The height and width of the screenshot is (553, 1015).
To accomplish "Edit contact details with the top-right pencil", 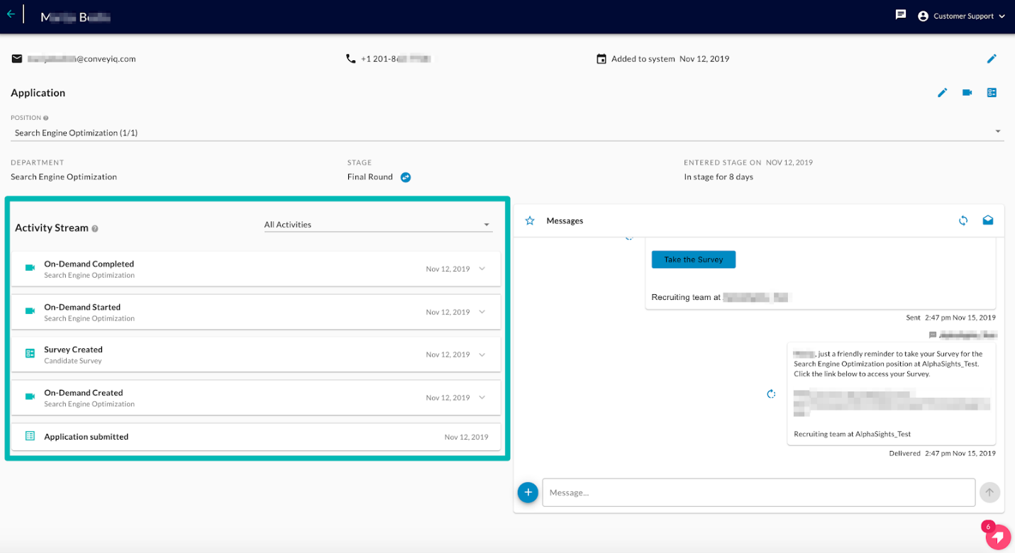I will click(992, 59).
